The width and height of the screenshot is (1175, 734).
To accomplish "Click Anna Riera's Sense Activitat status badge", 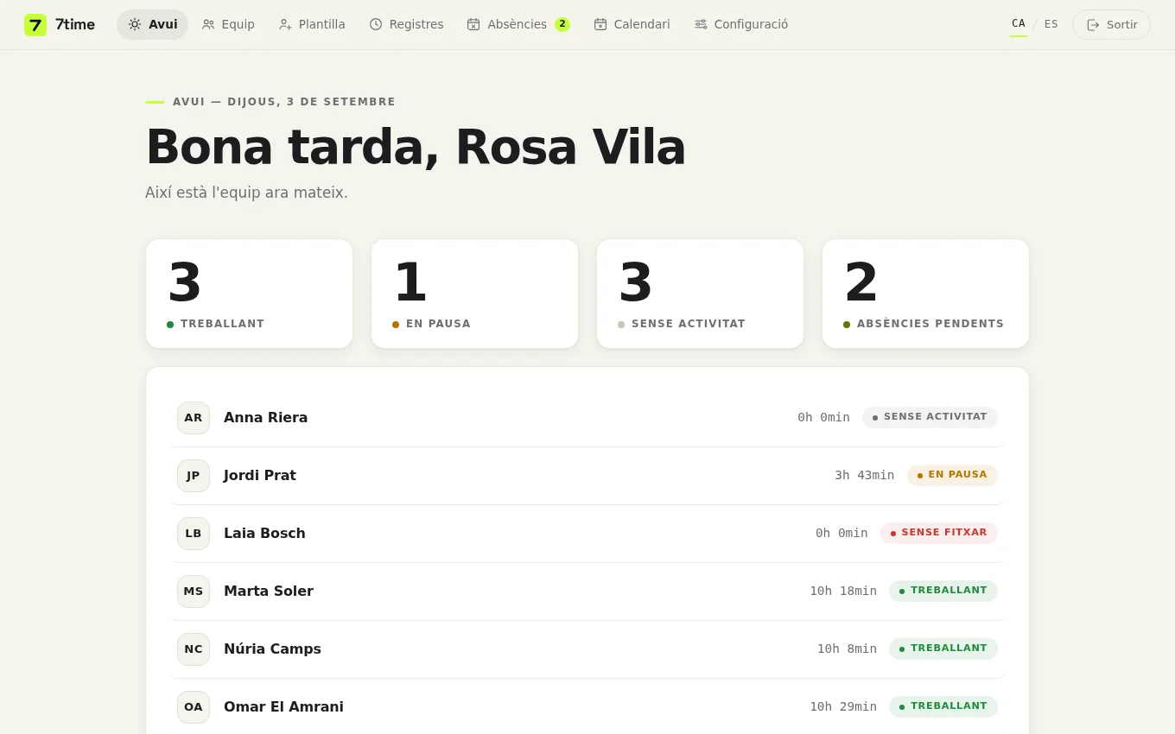I will 930,417.
